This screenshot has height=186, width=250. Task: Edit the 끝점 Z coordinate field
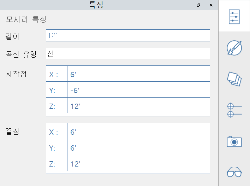tap(138, 164)
